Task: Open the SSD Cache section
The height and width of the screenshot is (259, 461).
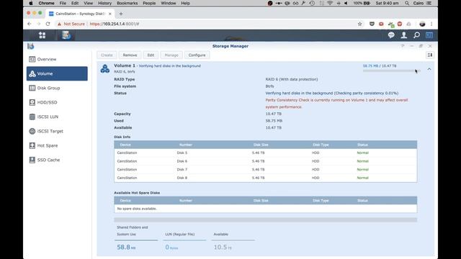Action: 57,160
